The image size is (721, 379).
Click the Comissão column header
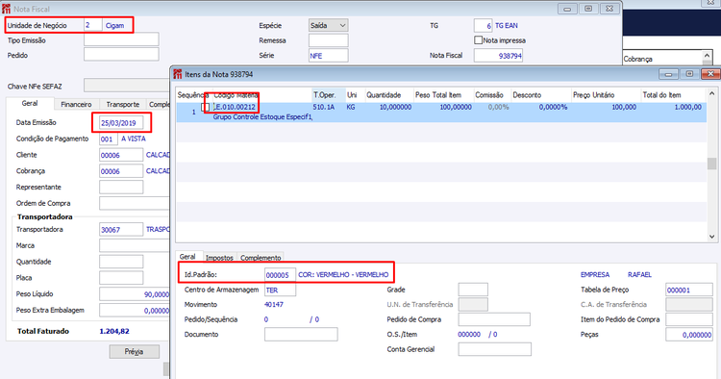click(x=492, y=94)
